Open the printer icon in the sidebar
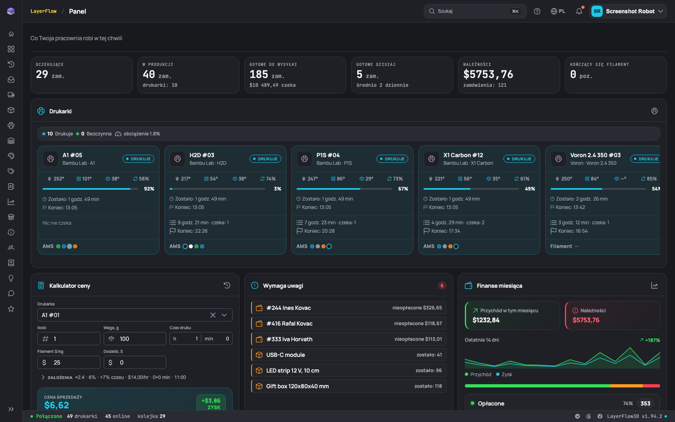The height and width of the screenshot is (422, 675). (11, 125)
